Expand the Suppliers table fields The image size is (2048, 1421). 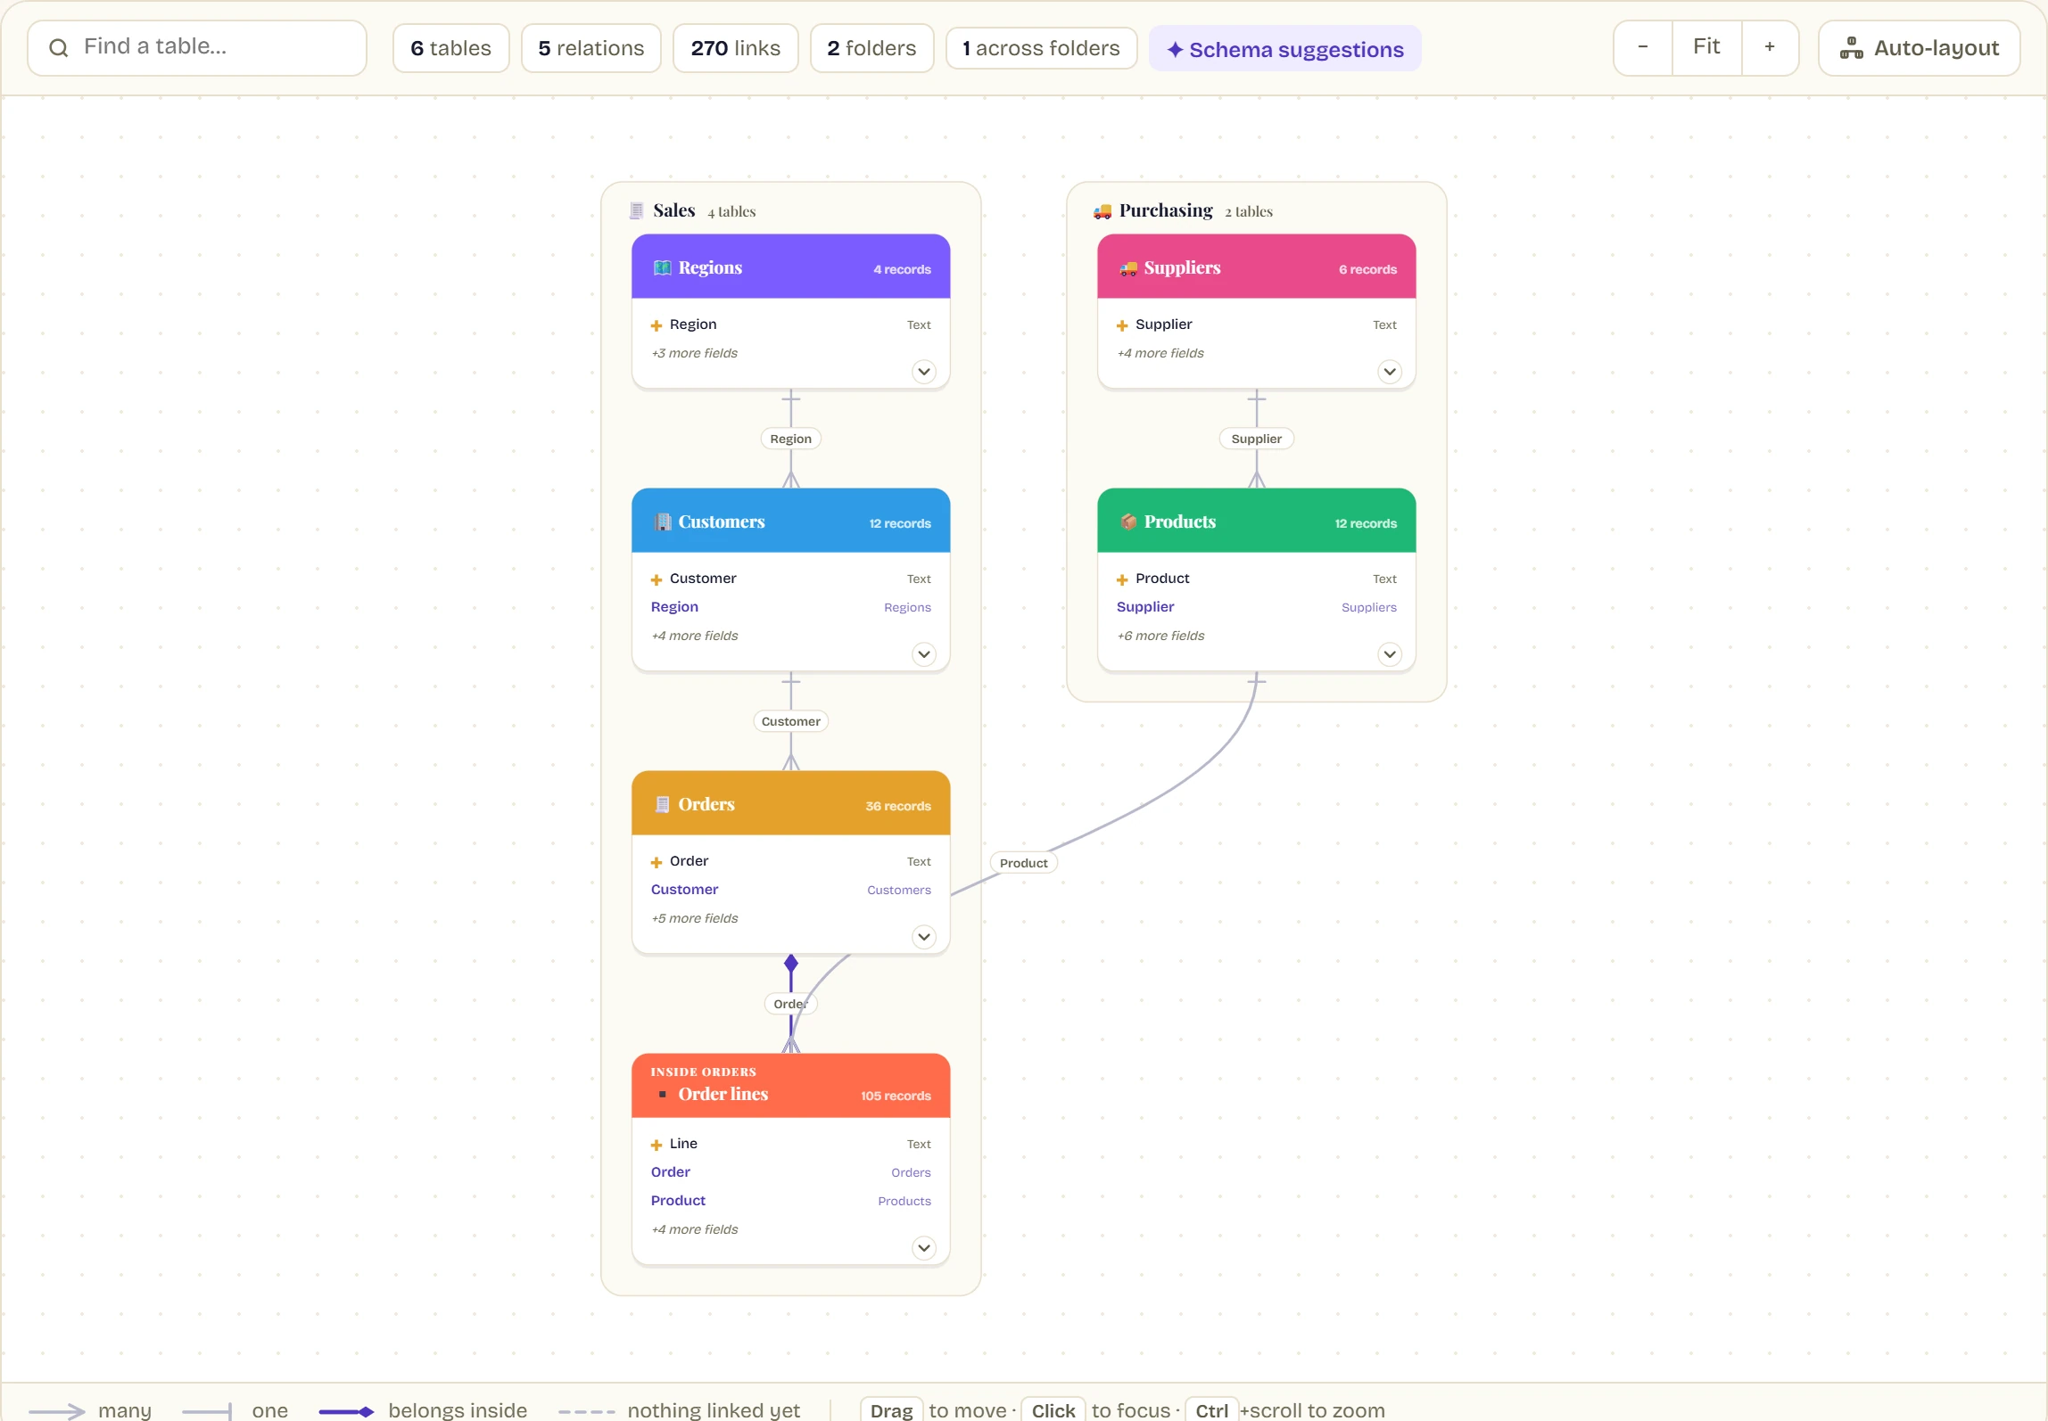(1390, 371)
